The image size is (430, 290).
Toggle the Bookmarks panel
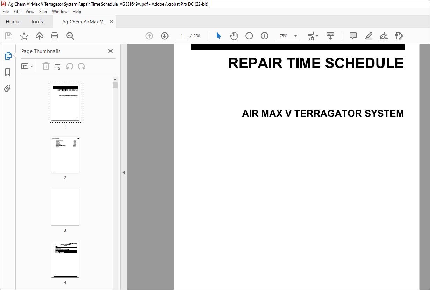(8, 72)
